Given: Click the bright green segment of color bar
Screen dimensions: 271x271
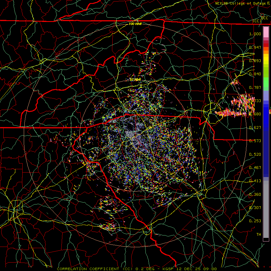Looking at the screenshot, I should pyautogui.click(x=266, y=83).
